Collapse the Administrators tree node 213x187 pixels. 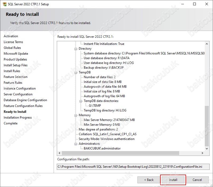[x=76, y=144]
